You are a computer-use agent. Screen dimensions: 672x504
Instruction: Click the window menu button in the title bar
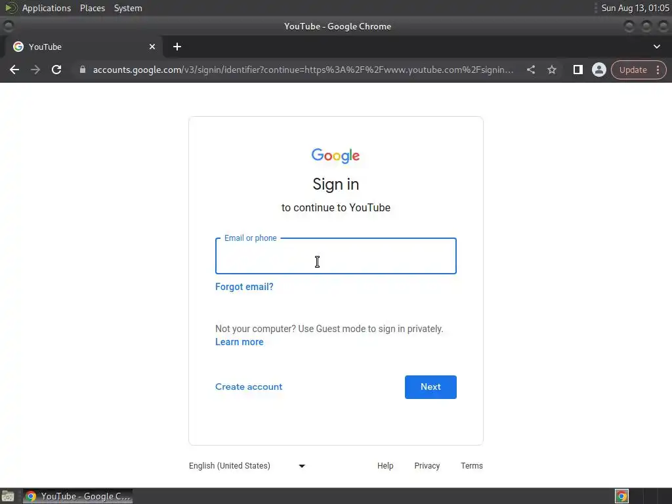click(x=8, y=26)
